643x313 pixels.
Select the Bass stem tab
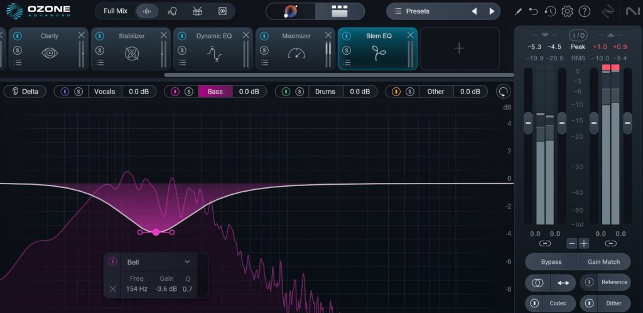coord(215,92)
